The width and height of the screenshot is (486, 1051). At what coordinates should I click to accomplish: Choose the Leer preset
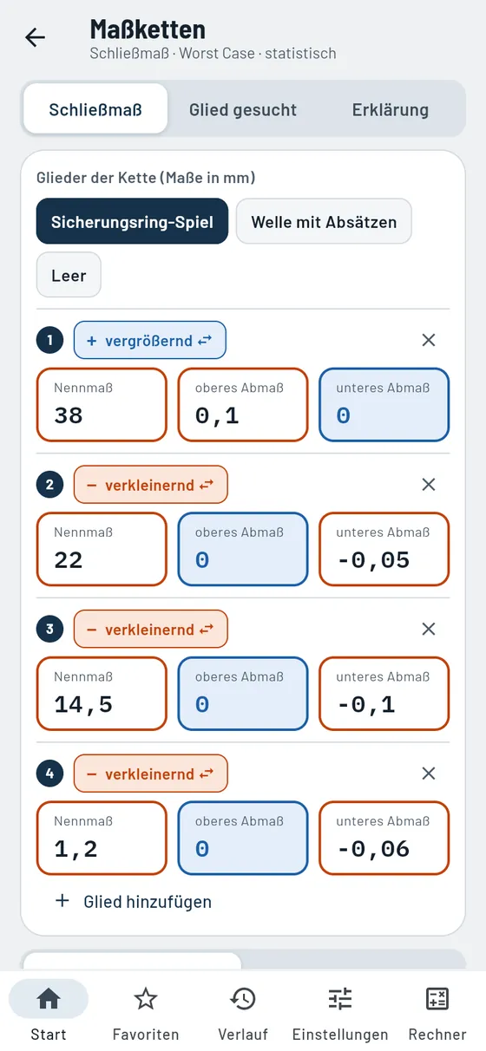coord(69,276)
